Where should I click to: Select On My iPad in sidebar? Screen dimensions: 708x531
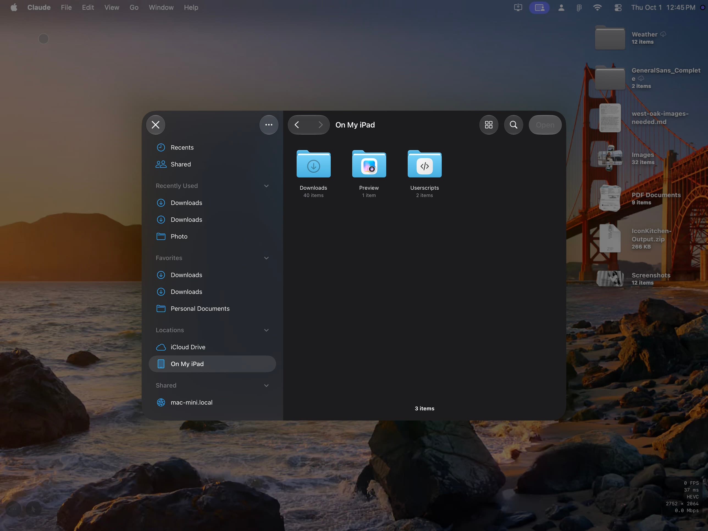[212, 364]
